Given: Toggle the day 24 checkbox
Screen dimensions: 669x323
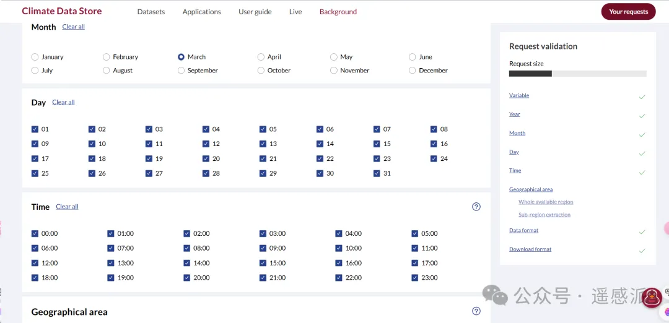Looking at the screenshot, I should pyautogui.click(x=434, y=159).
